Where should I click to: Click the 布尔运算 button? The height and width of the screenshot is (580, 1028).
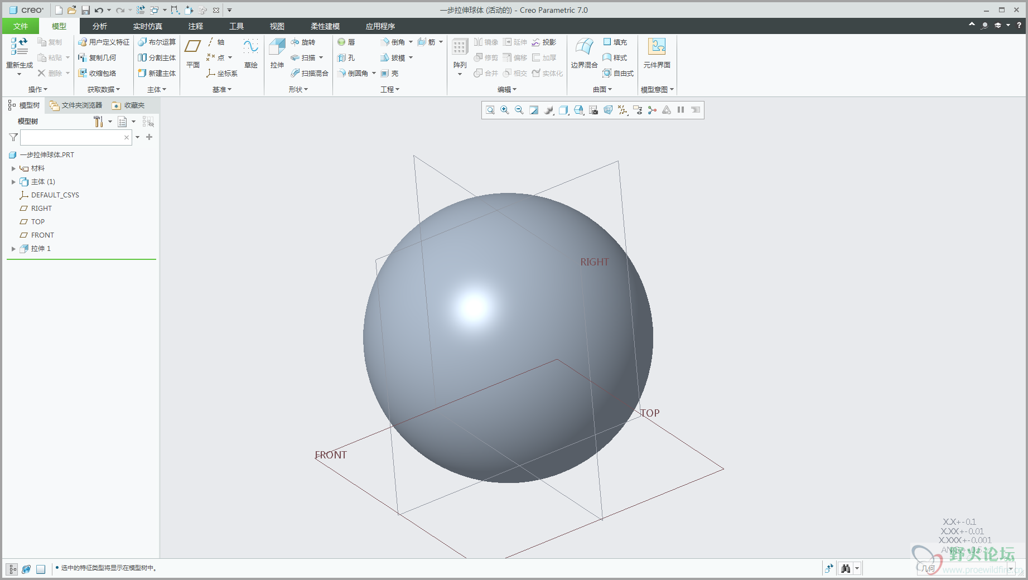click(157, 42)
